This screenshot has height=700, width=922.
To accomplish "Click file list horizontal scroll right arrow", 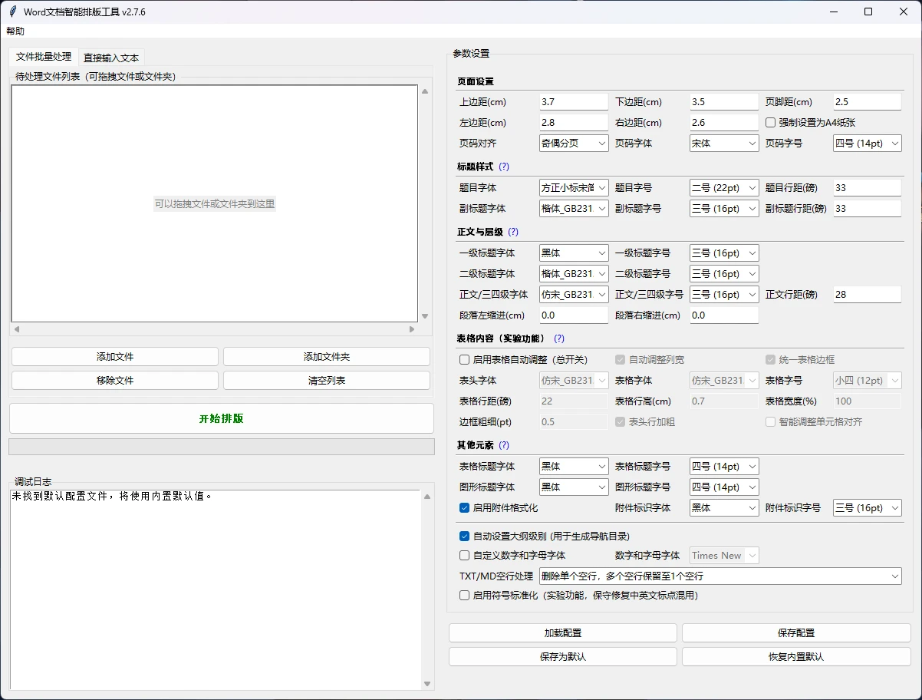I will click(x=412, y=329).
